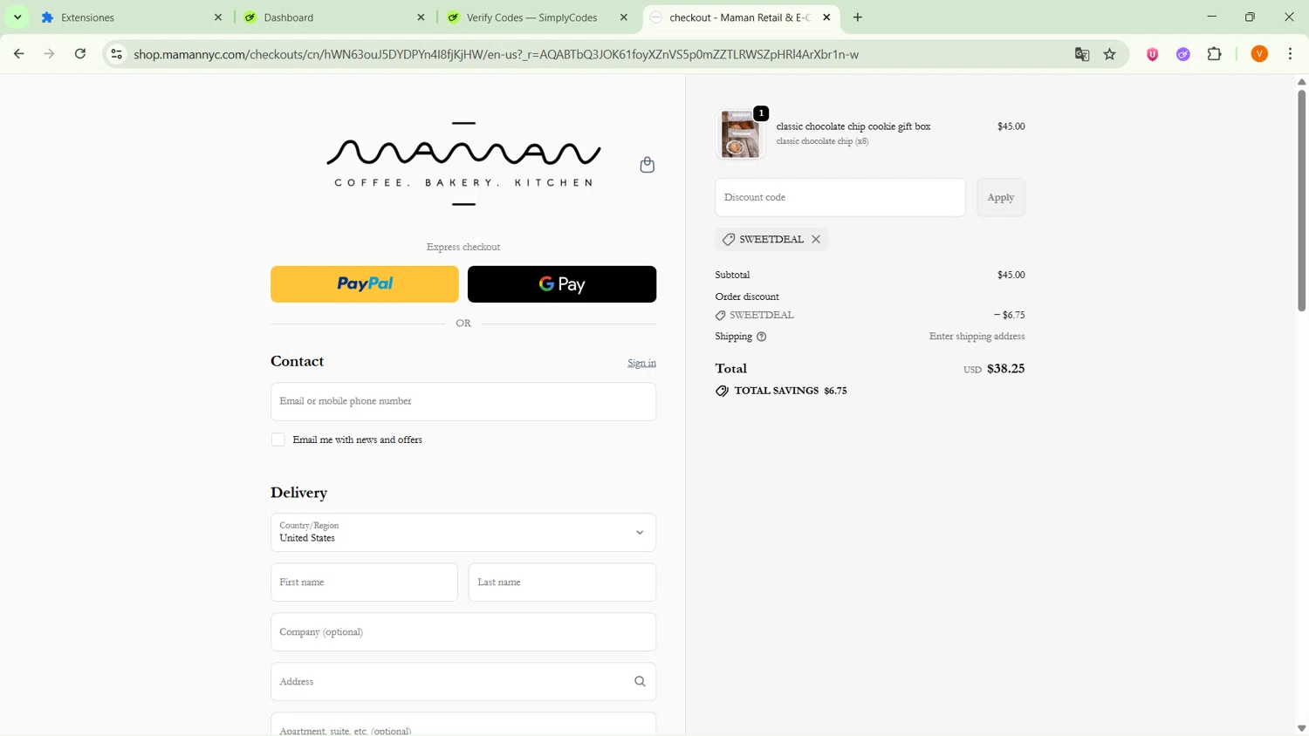
Task: Click the Express checkout label
Action: point(463,247)
